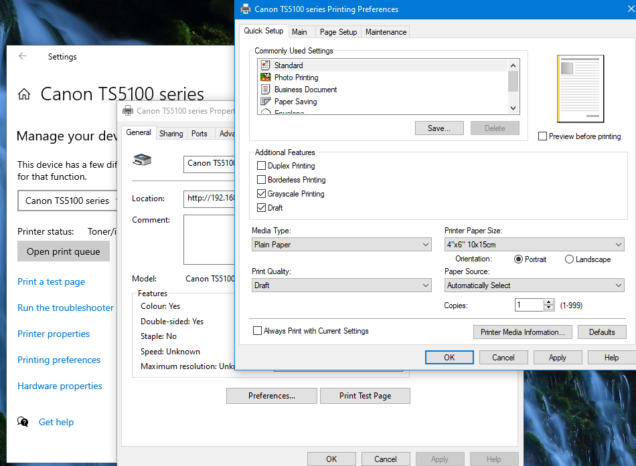Uncheck Grayscale Printing
This screenshot has height=466, width=636.
coord(262,194)
